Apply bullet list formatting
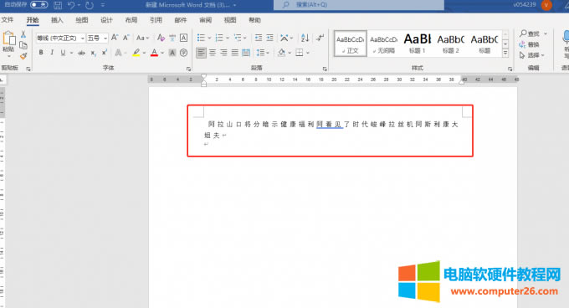Screen dimensions: 569x308 click(x=201, y=38)
